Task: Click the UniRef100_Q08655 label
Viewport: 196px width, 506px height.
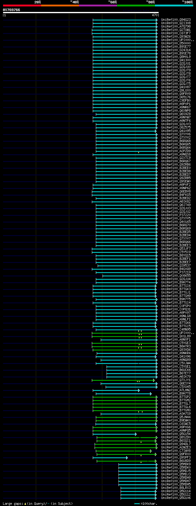Action: (176, 276)
